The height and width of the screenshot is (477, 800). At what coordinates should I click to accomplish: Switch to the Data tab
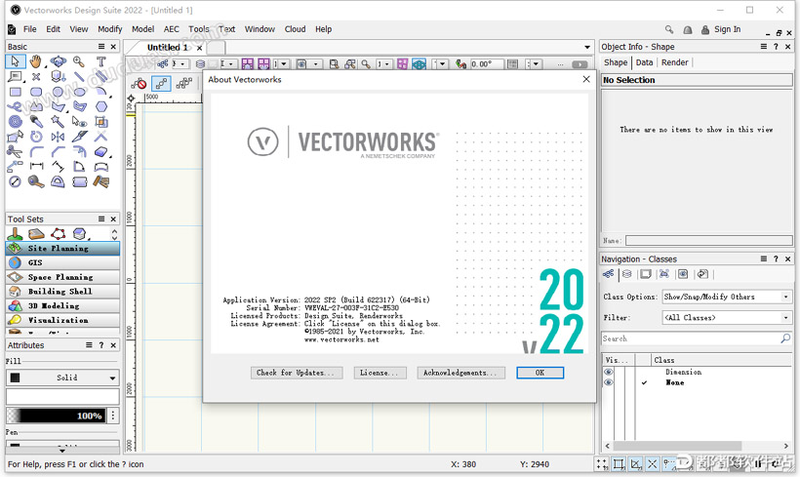click(x=644, y=62)
